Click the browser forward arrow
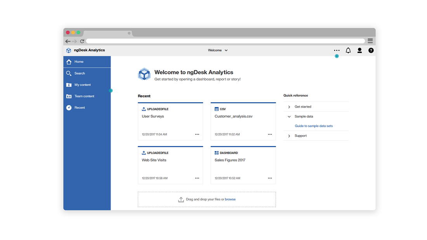This screenshot has height=240, width=427. coord(75,42)
